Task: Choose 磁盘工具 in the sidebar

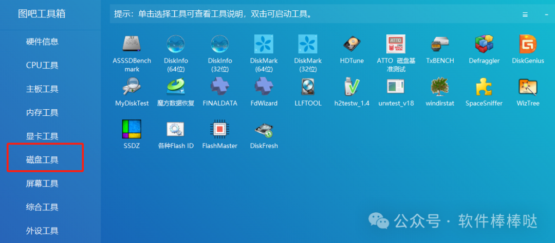Action: pos(42,160)
